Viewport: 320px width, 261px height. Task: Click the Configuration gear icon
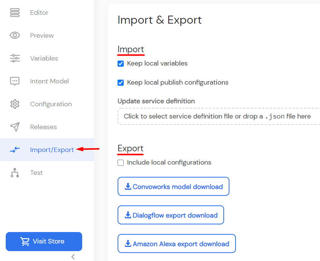point(15,104)
